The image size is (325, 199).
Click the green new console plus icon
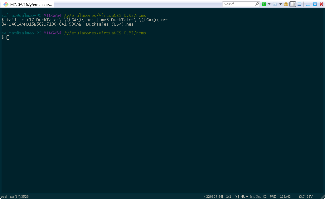(x=264, y=4)
